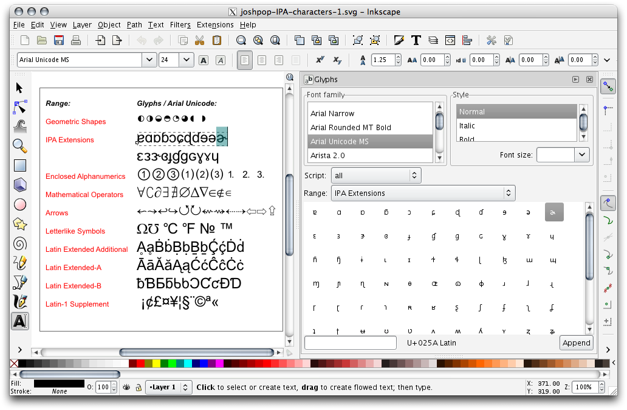Toggle bold text formatting

tap(203, 60)
